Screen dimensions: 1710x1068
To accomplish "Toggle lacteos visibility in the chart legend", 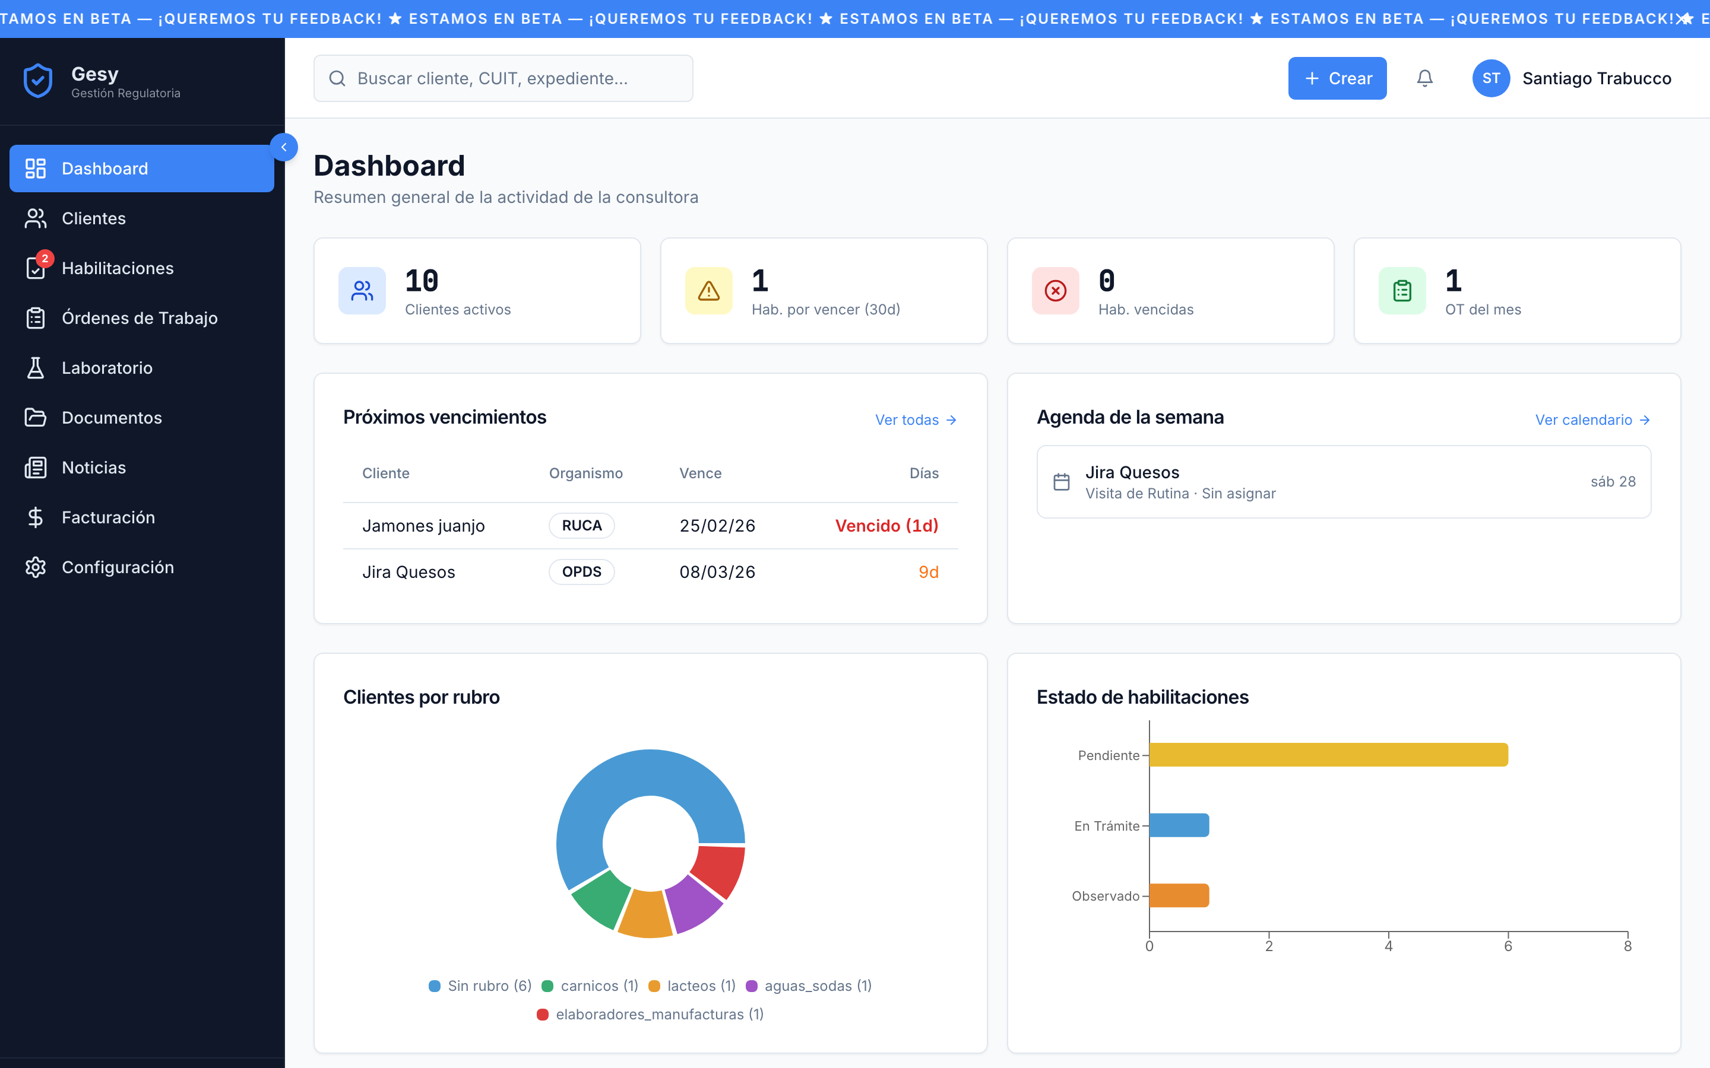I will pos(691,986).
